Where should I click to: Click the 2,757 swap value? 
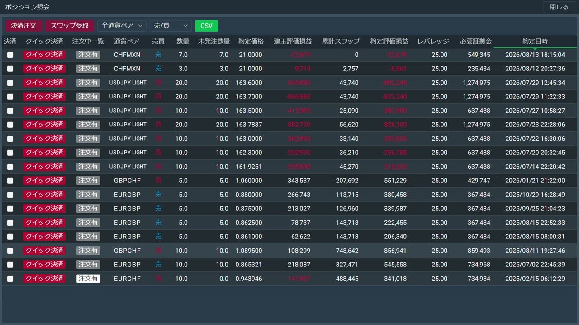coord(351,69)
